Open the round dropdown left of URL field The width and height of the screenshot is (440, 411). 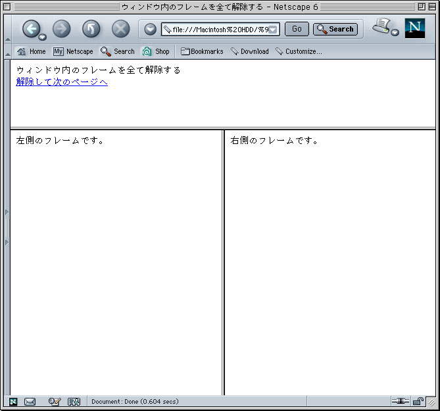[x=150, y=29]
